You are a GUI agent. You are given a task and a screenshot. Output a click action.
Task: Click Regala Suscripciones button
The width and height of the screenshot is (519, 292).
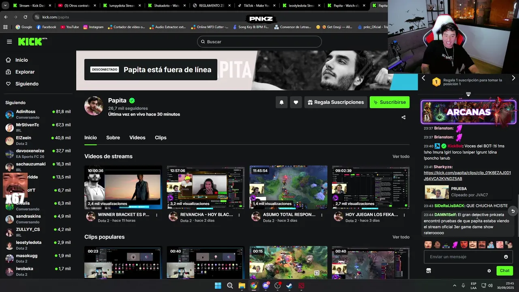[336, 102]
